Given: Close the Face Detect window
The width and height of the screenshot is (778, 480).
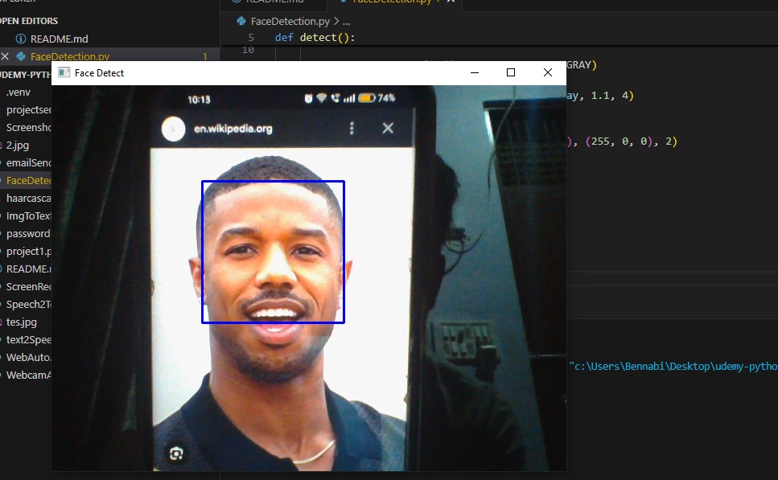Looking at the screenshot, I should (x=548, y=72).
